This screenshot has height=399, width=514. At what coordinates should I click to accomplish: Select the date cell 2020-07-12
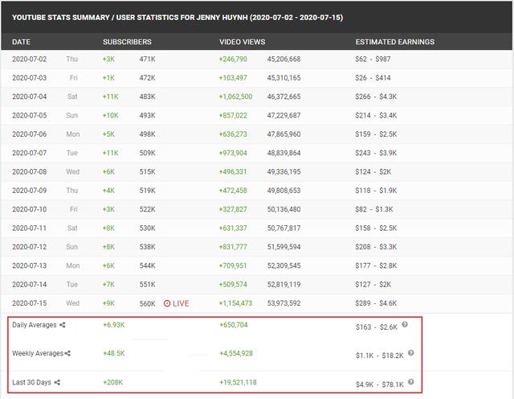[x=30, y=247]
